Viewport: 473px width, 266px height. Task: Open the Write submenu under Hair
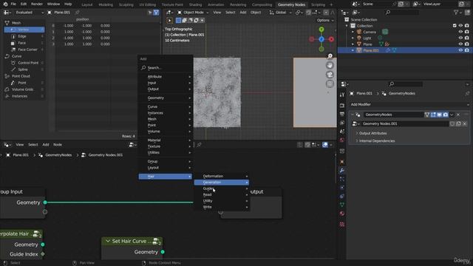coord(222,207)
